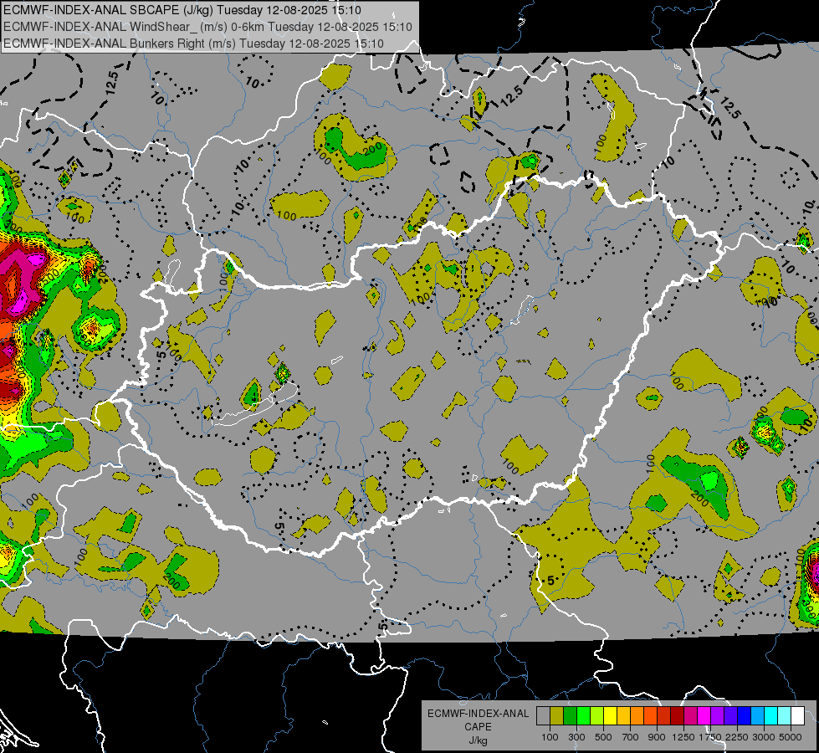Screen dimensions: 819x753
Task: Click the WindShear_ 0-6km header line
Action: coord(207,27)
